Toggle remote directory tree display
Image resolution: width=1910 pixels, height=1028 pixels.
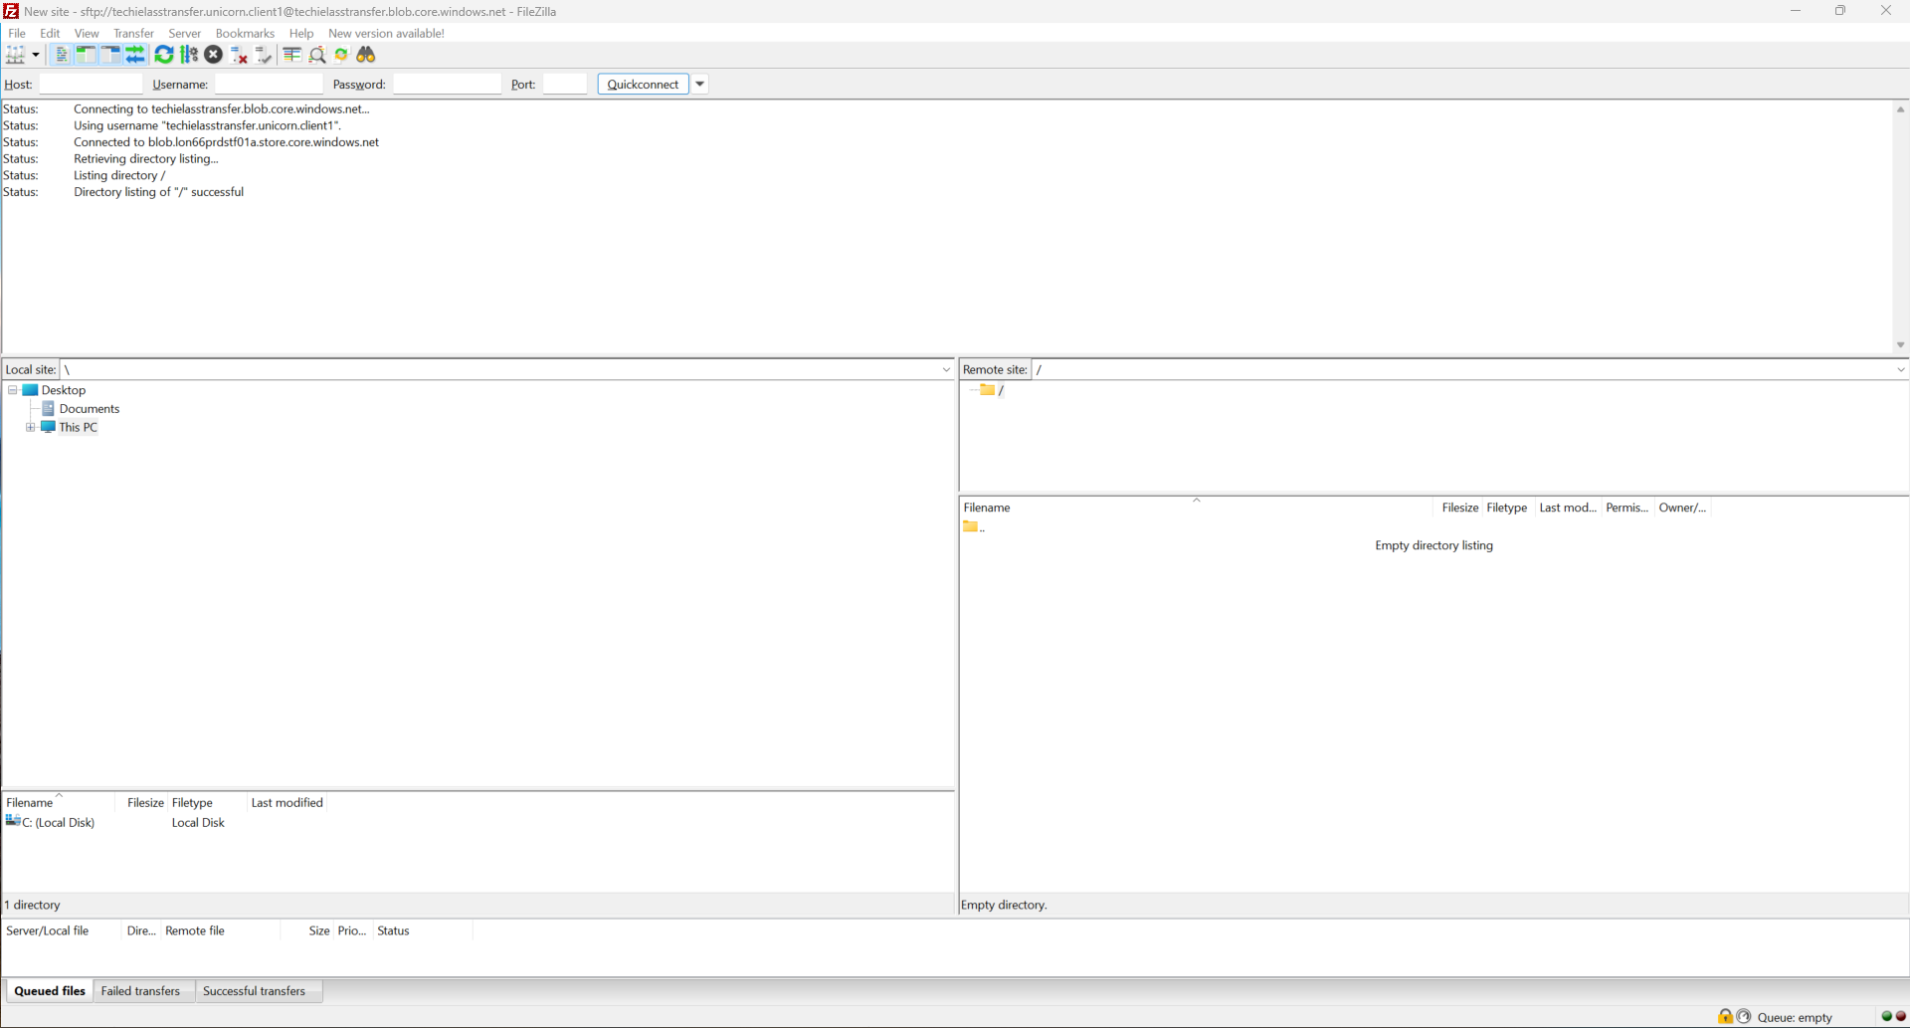(110, 55)
